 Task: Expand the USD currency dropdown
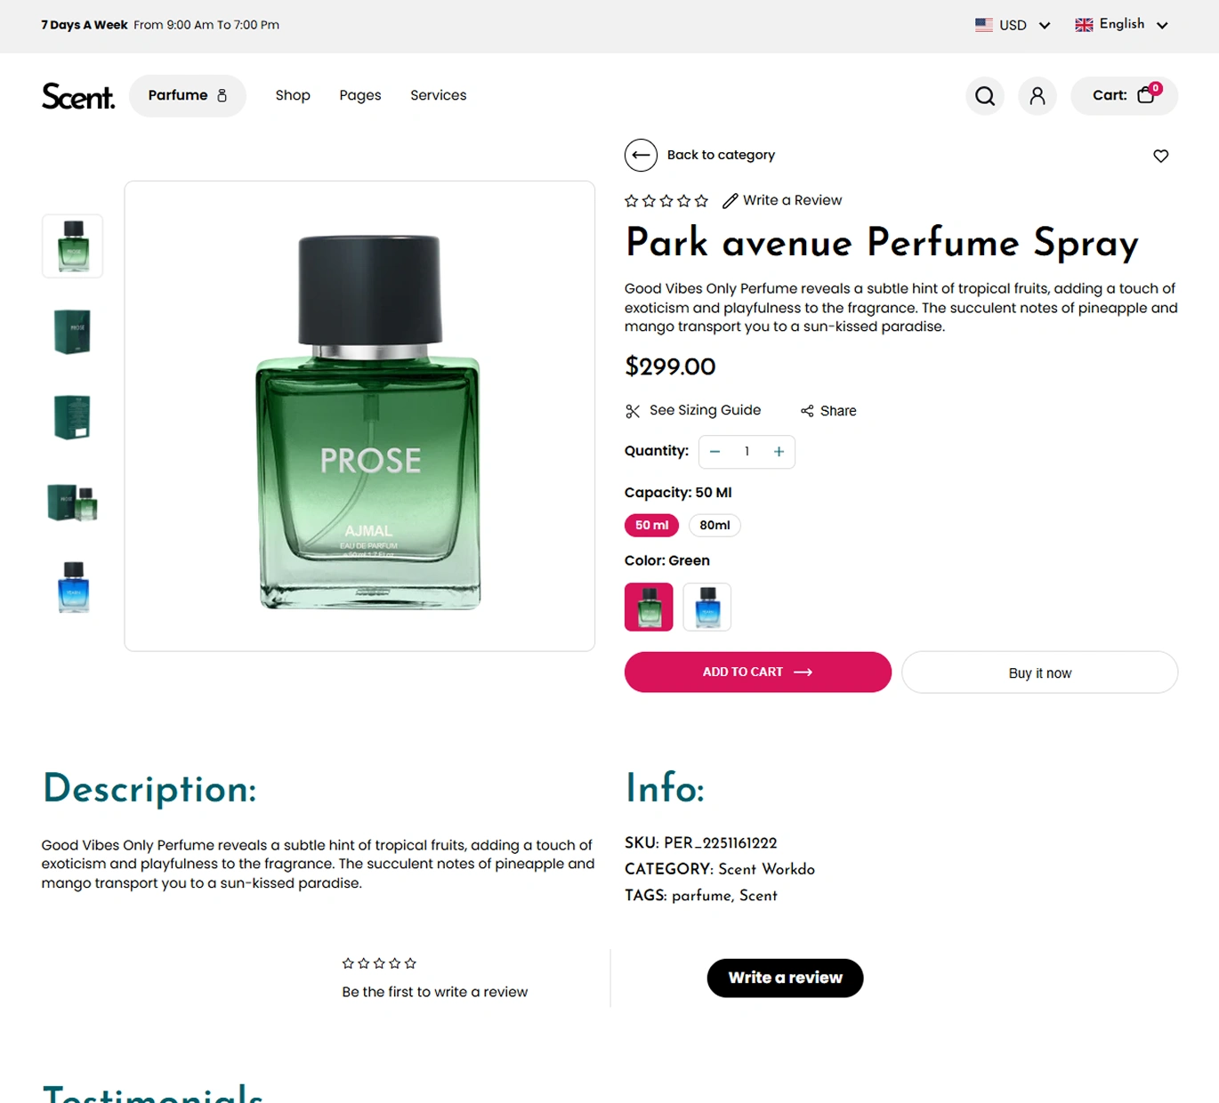point(1013,25)
